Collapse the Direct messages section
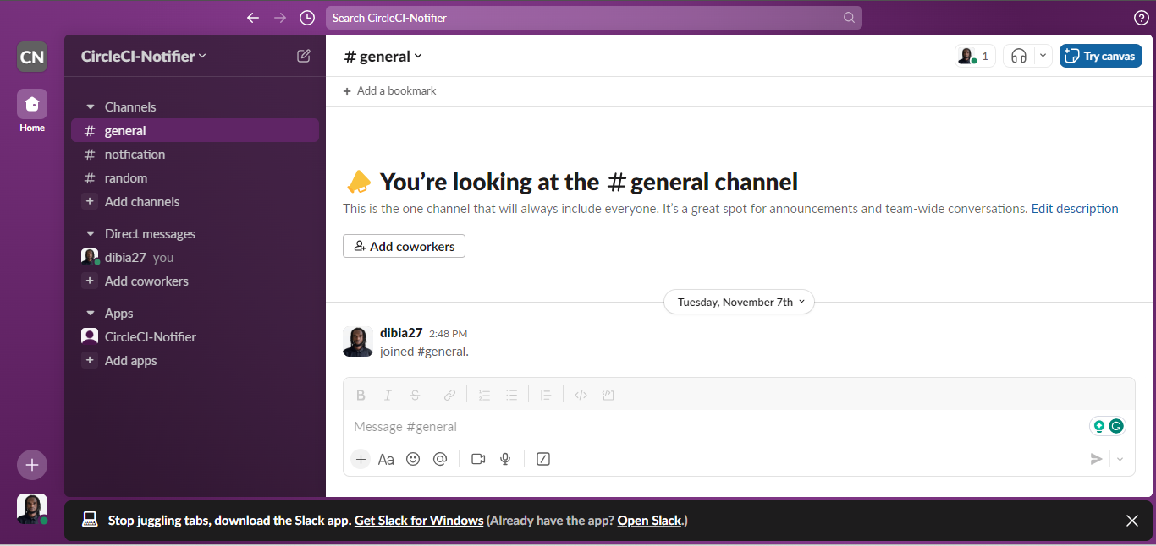This screenshot has height=546, width=1156. coord(91,234)
